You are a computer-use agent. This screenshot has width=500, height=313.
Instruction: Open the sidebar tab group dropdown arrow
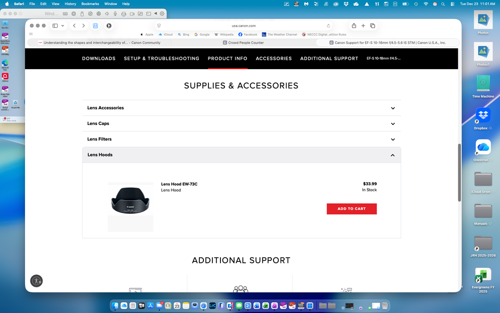click(63, 26)
